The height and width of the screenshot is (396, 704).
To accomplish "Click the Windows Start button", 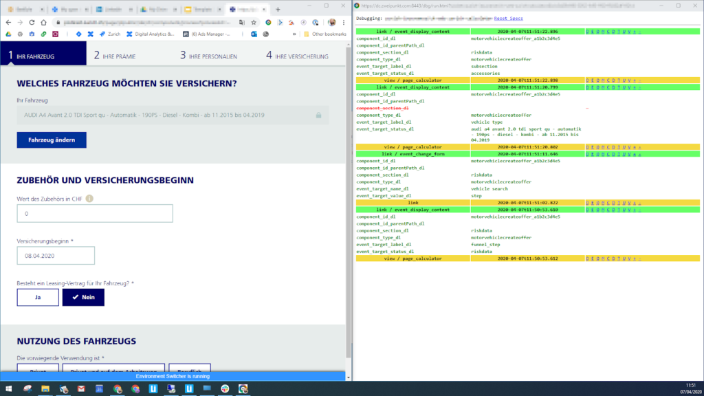I will [9, 389].
